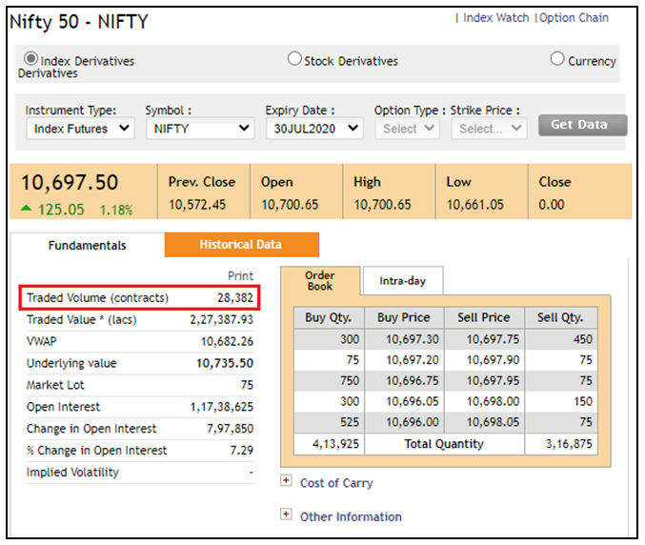This screenshot has width=645, height=545.
Task: Click the Buy Price column header
Action: tap(404, 317)
